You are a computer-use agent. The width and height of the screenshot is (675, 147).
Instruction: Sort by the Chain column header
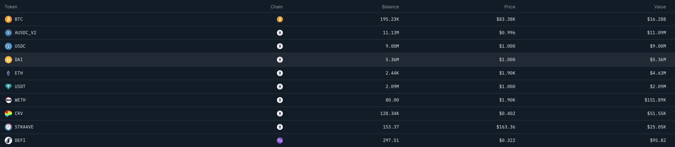point(277,7)
